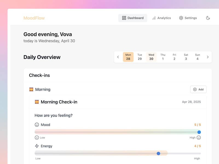The height and width of the screenshot is (164, 219).
Task: Toggle dark mode with the moon icon
Action: click(208, 18)
